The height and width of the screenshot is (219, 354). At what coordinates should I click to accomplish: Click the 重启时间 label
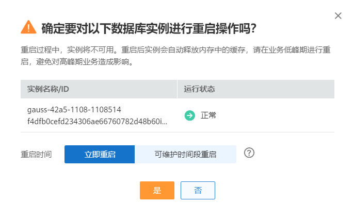tap(36, 154)
